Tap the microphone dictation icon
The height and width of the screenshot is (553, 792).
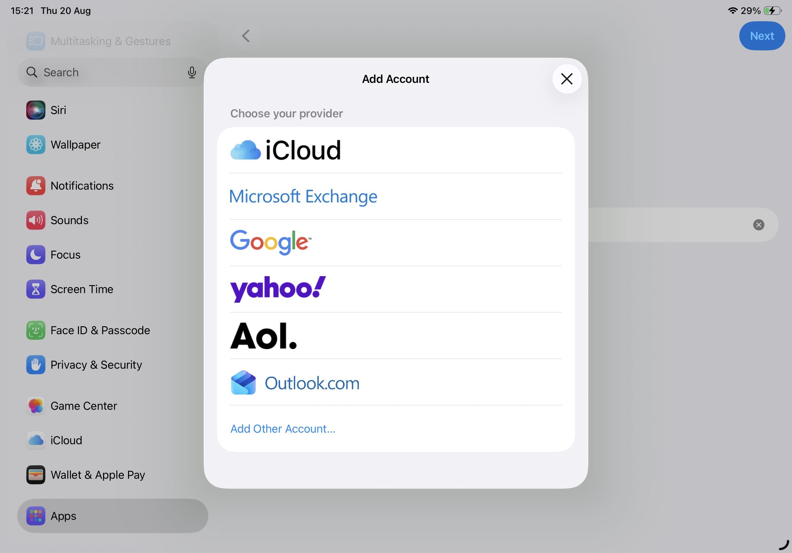(192, 72)
